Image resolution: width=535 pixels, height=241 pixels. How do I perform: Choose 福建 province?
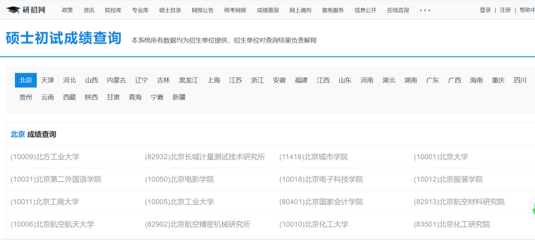click(x=301, y=81)
